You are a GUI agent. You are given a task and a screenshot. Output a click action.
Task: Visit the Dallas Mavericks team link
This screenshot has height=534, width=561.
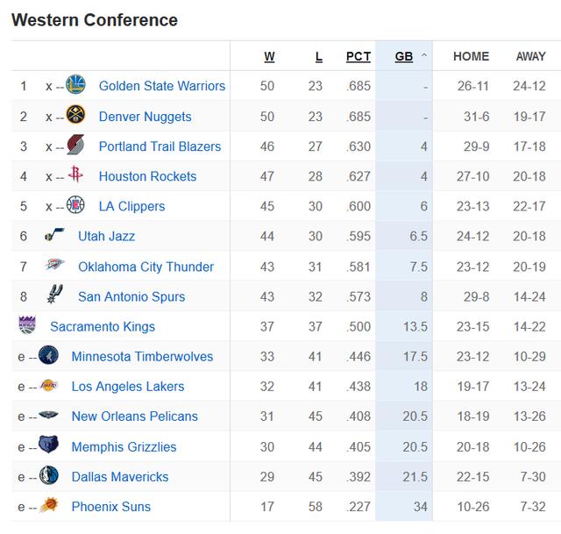click(120, 477)
